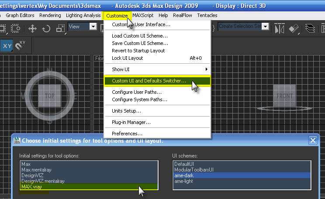Expand the Show UI submenu

157,69
